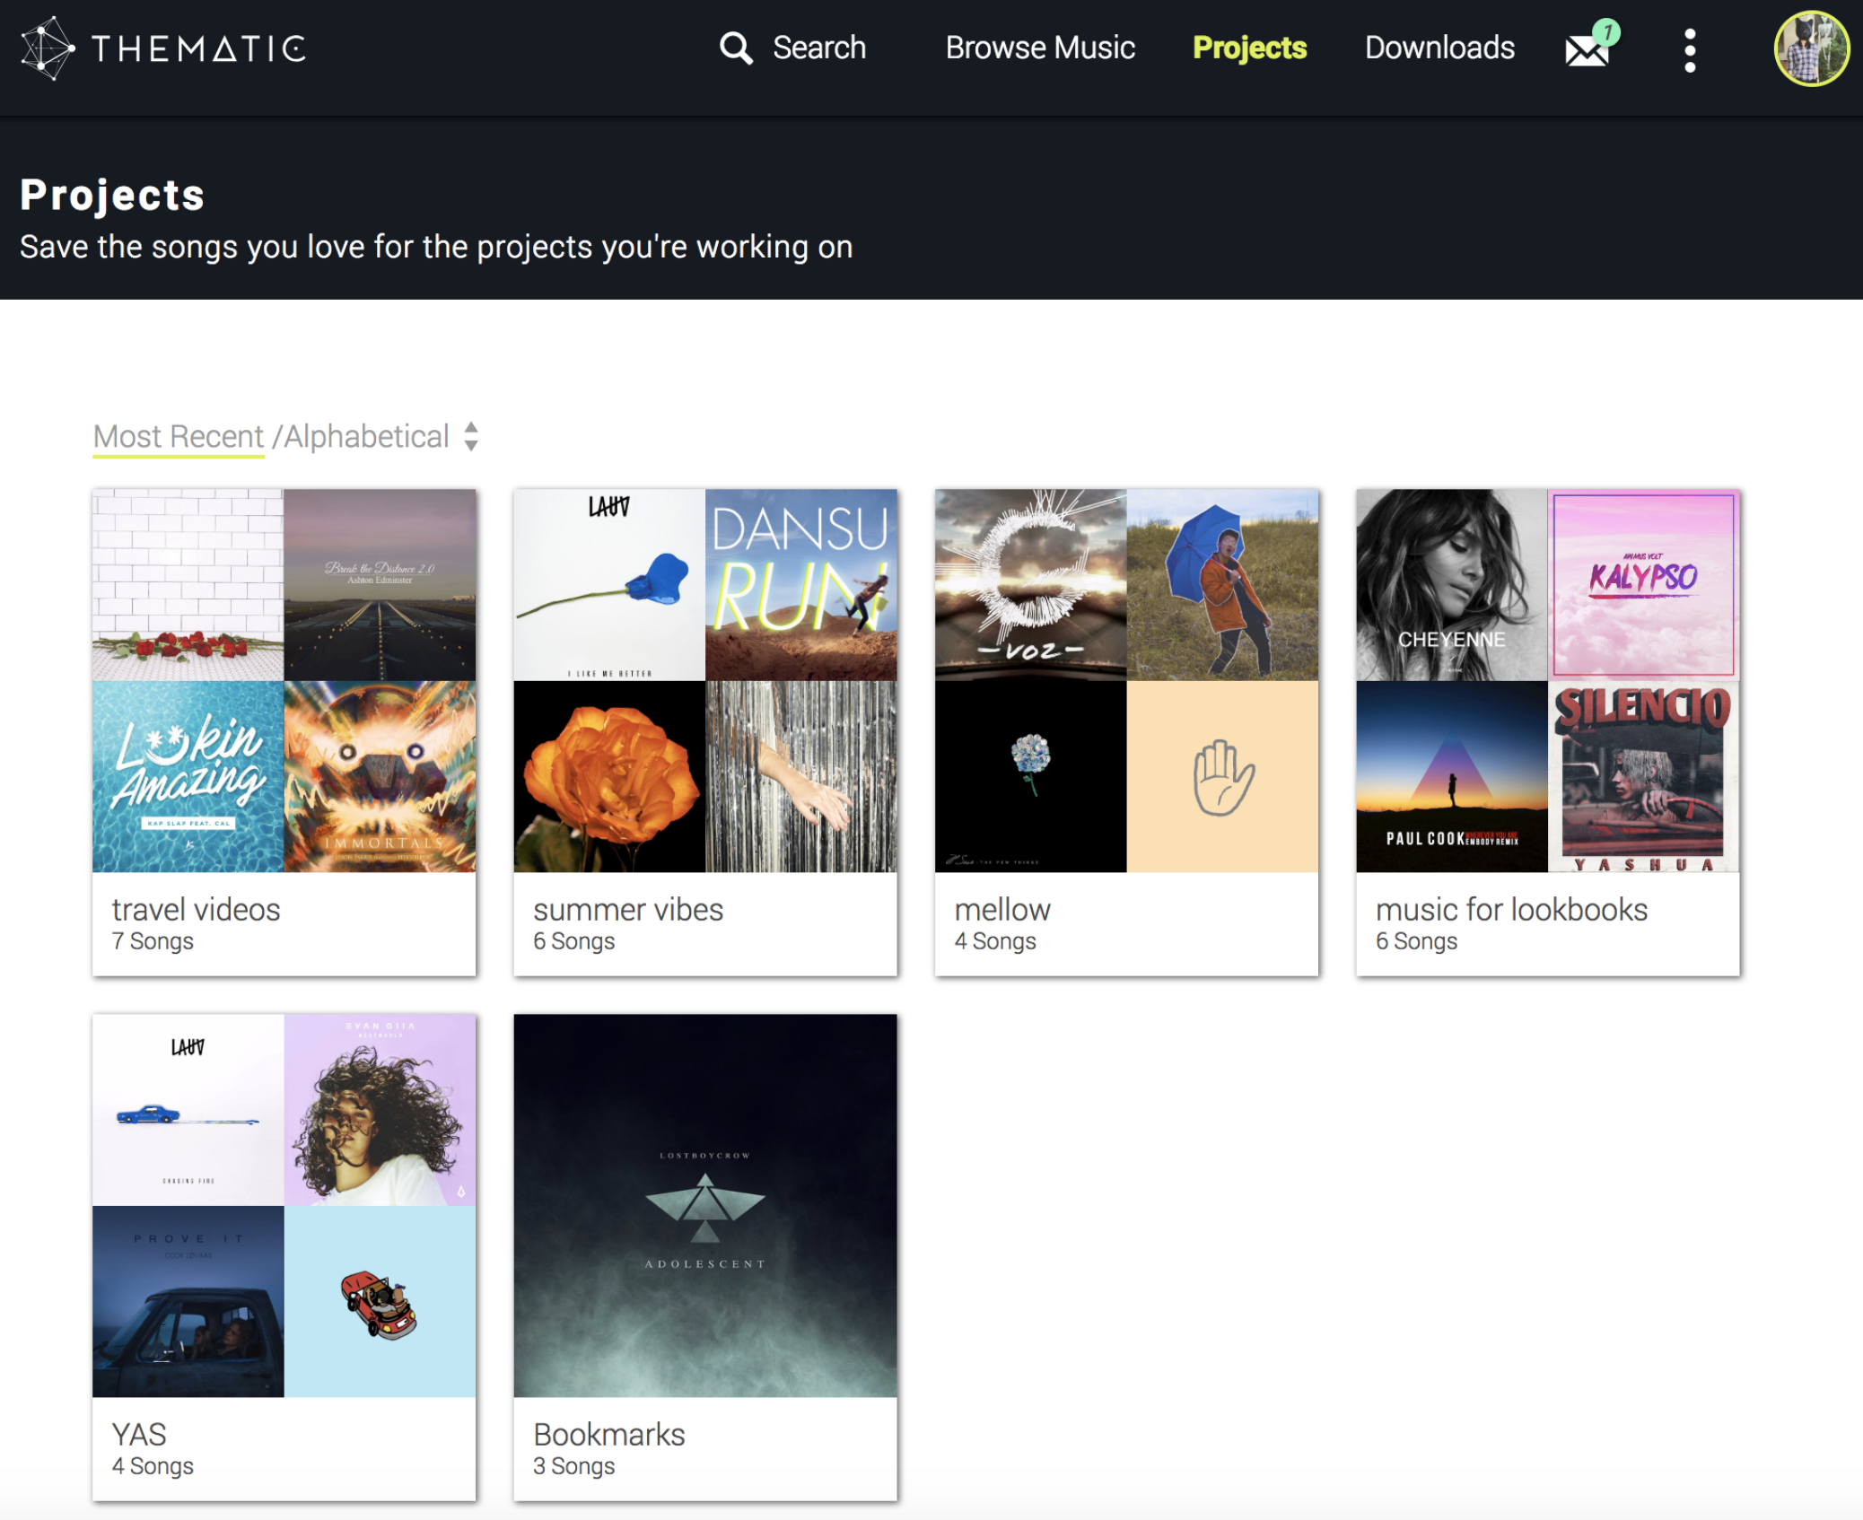This screenshot has width=1863, height=1520.
Task: Click the YAS 4 Songs count
Action: tap(153, 1466)
